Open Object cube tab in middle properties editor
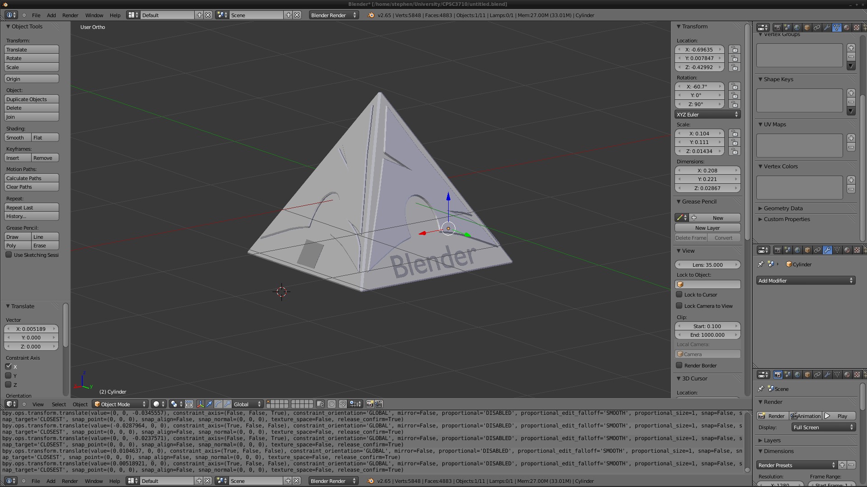Viewport: 867px width, 487px height. [x=807, y=250]
